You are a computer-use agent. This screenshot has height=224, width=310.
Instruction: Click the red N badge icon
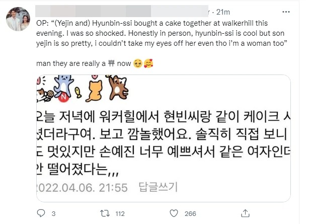[64, 94]
